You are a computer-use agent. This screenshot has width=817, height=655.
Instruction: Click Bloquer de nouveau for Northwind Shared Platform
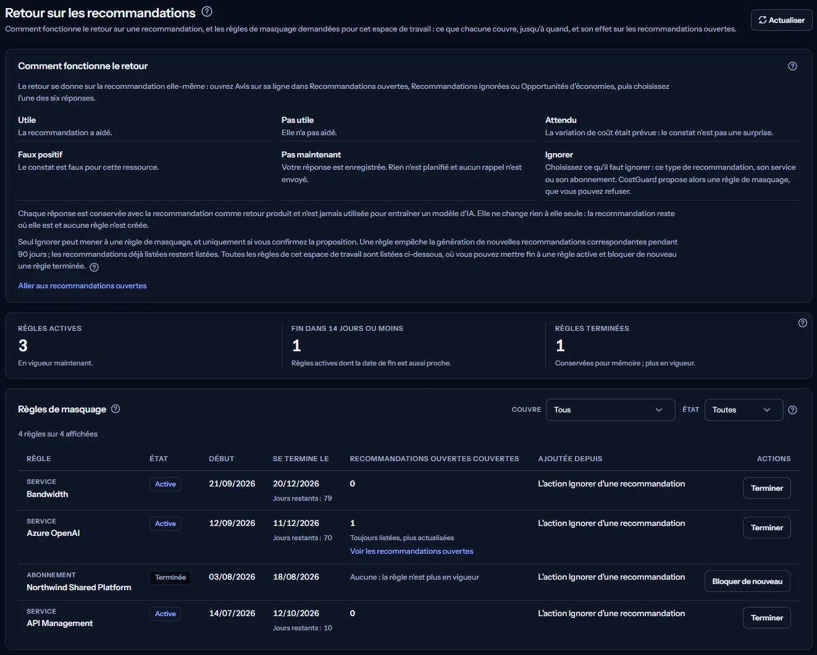(x=747, y=582)
